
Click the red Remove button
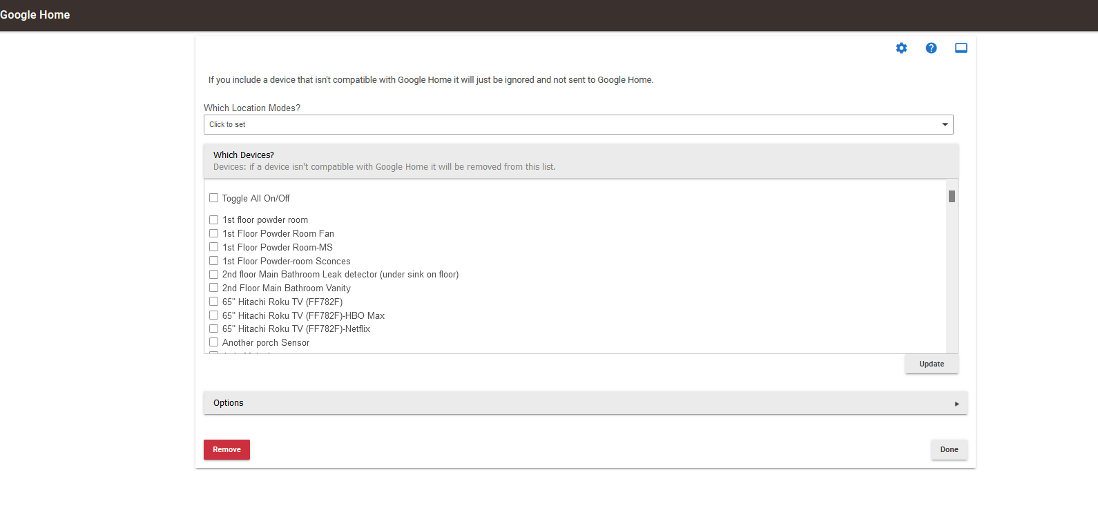pyautogui.click(x=227, y=449)
